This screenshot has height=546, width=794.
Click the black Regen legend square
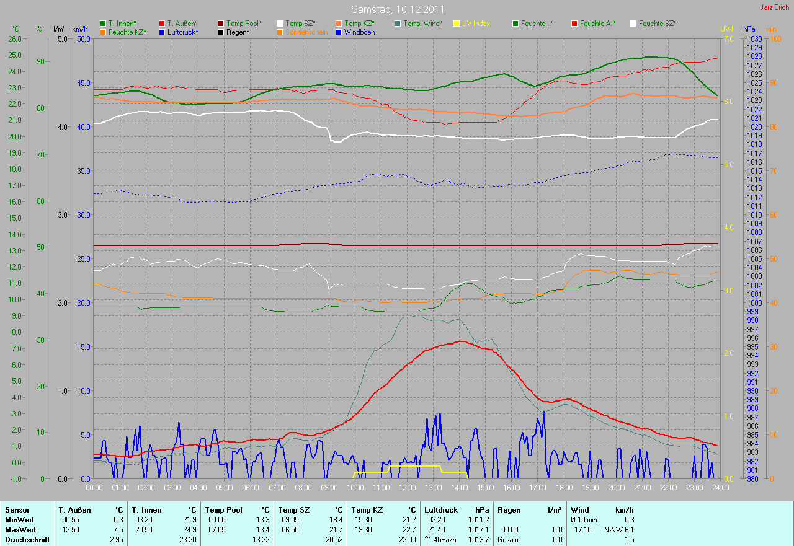click(221, 32)
